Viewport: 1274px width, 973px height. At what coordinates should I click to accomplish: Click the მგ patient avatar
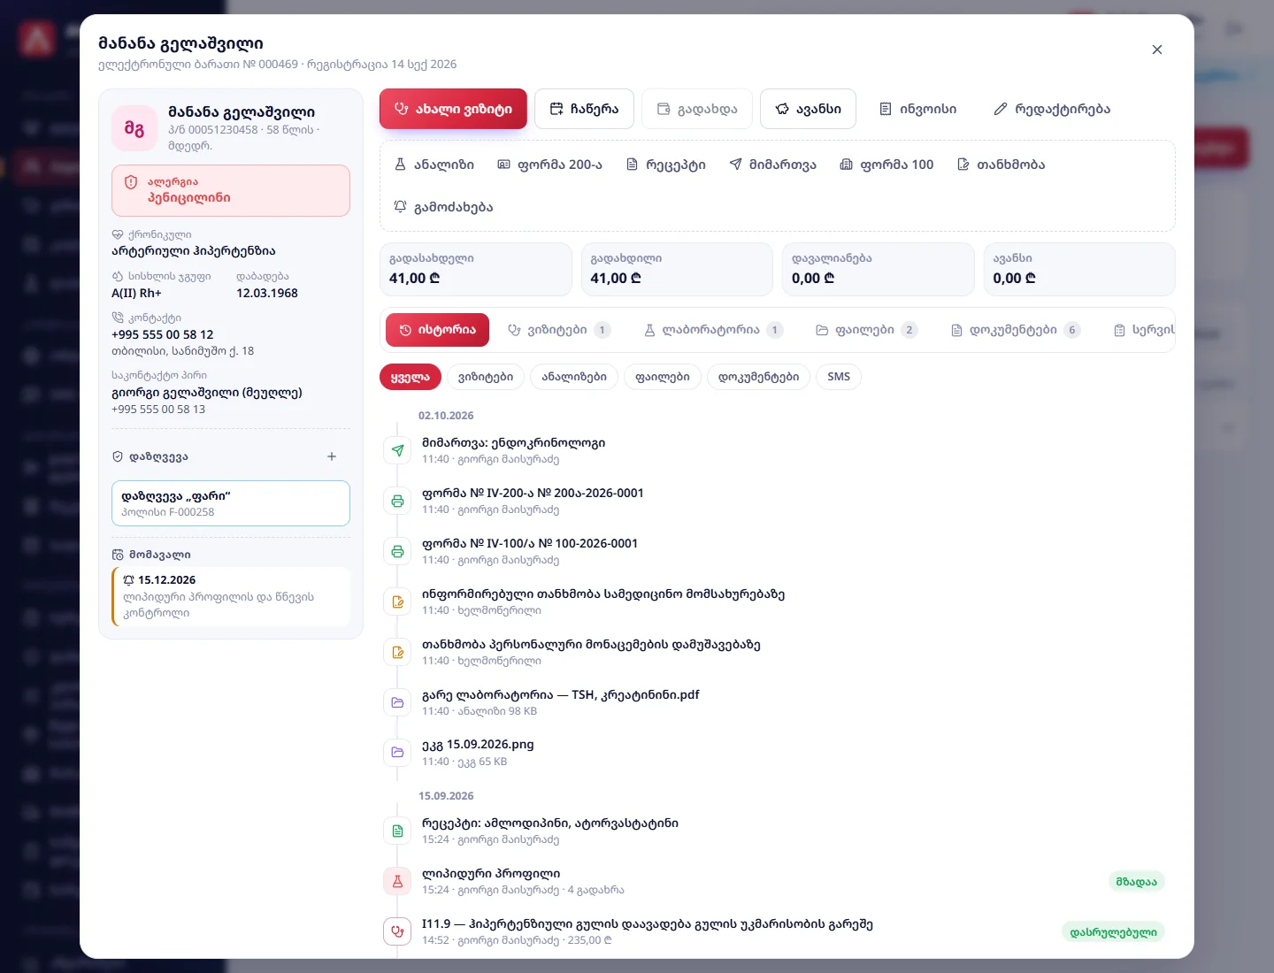tap(134, 128)
